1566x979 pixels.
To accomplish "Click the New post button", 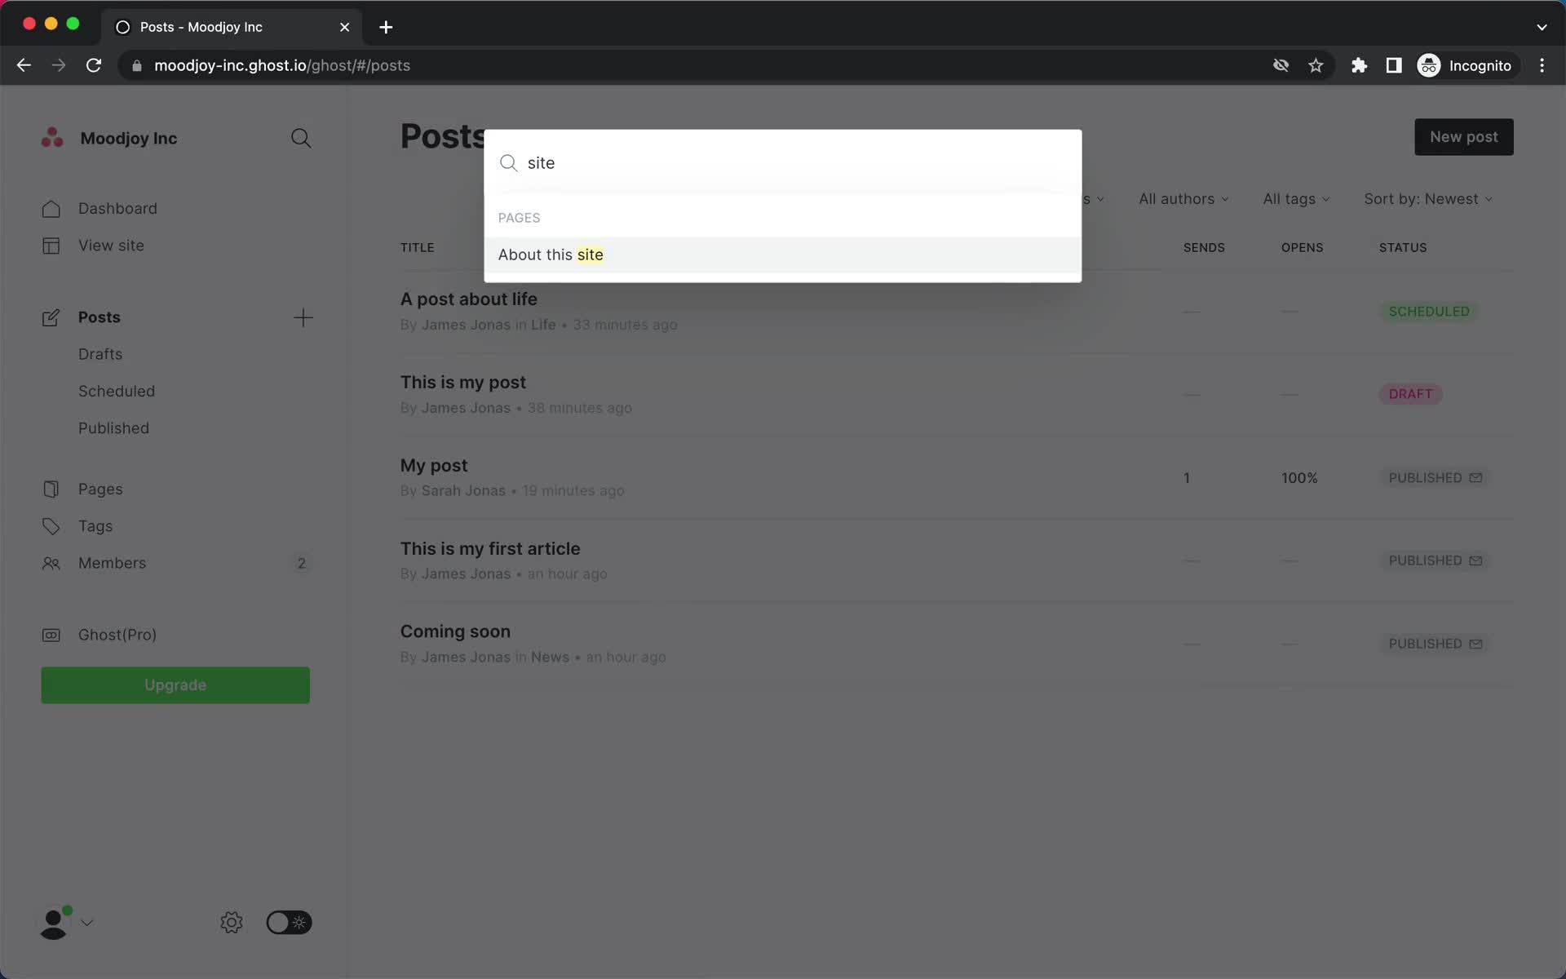I will coord(1463,136).
